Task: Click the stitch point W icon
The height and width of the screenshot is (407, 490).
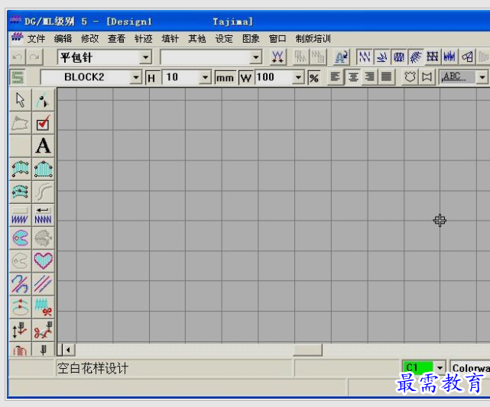Action: 277,57
